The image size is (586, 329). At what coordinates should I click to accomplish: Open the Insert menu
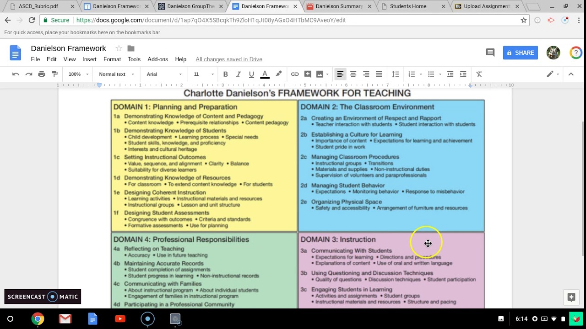coord(89,59)
